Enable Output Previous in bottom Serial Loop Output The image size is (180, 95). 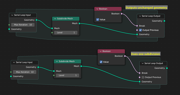coord(143,77)
